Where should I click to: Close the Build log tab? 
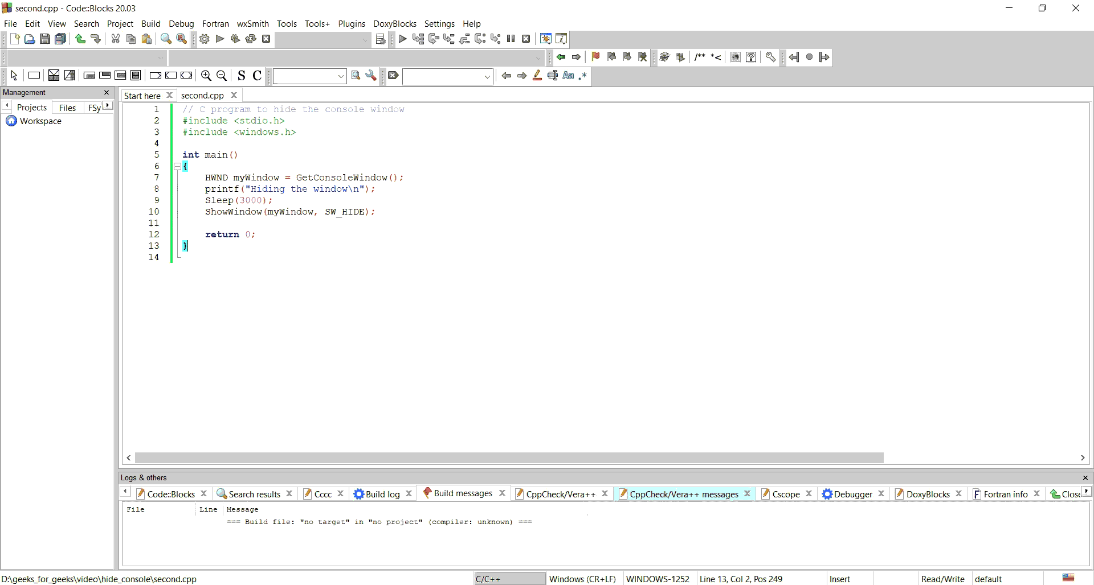coord(409,493)
